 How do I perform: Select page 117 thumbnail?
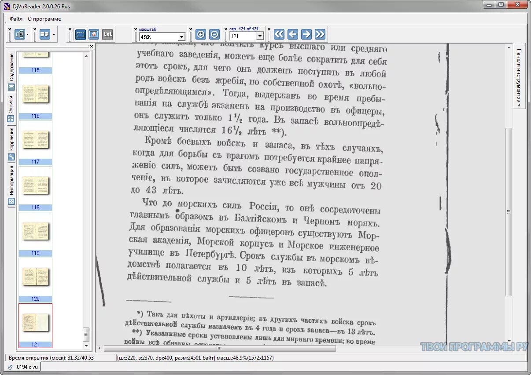coord(35,142)
